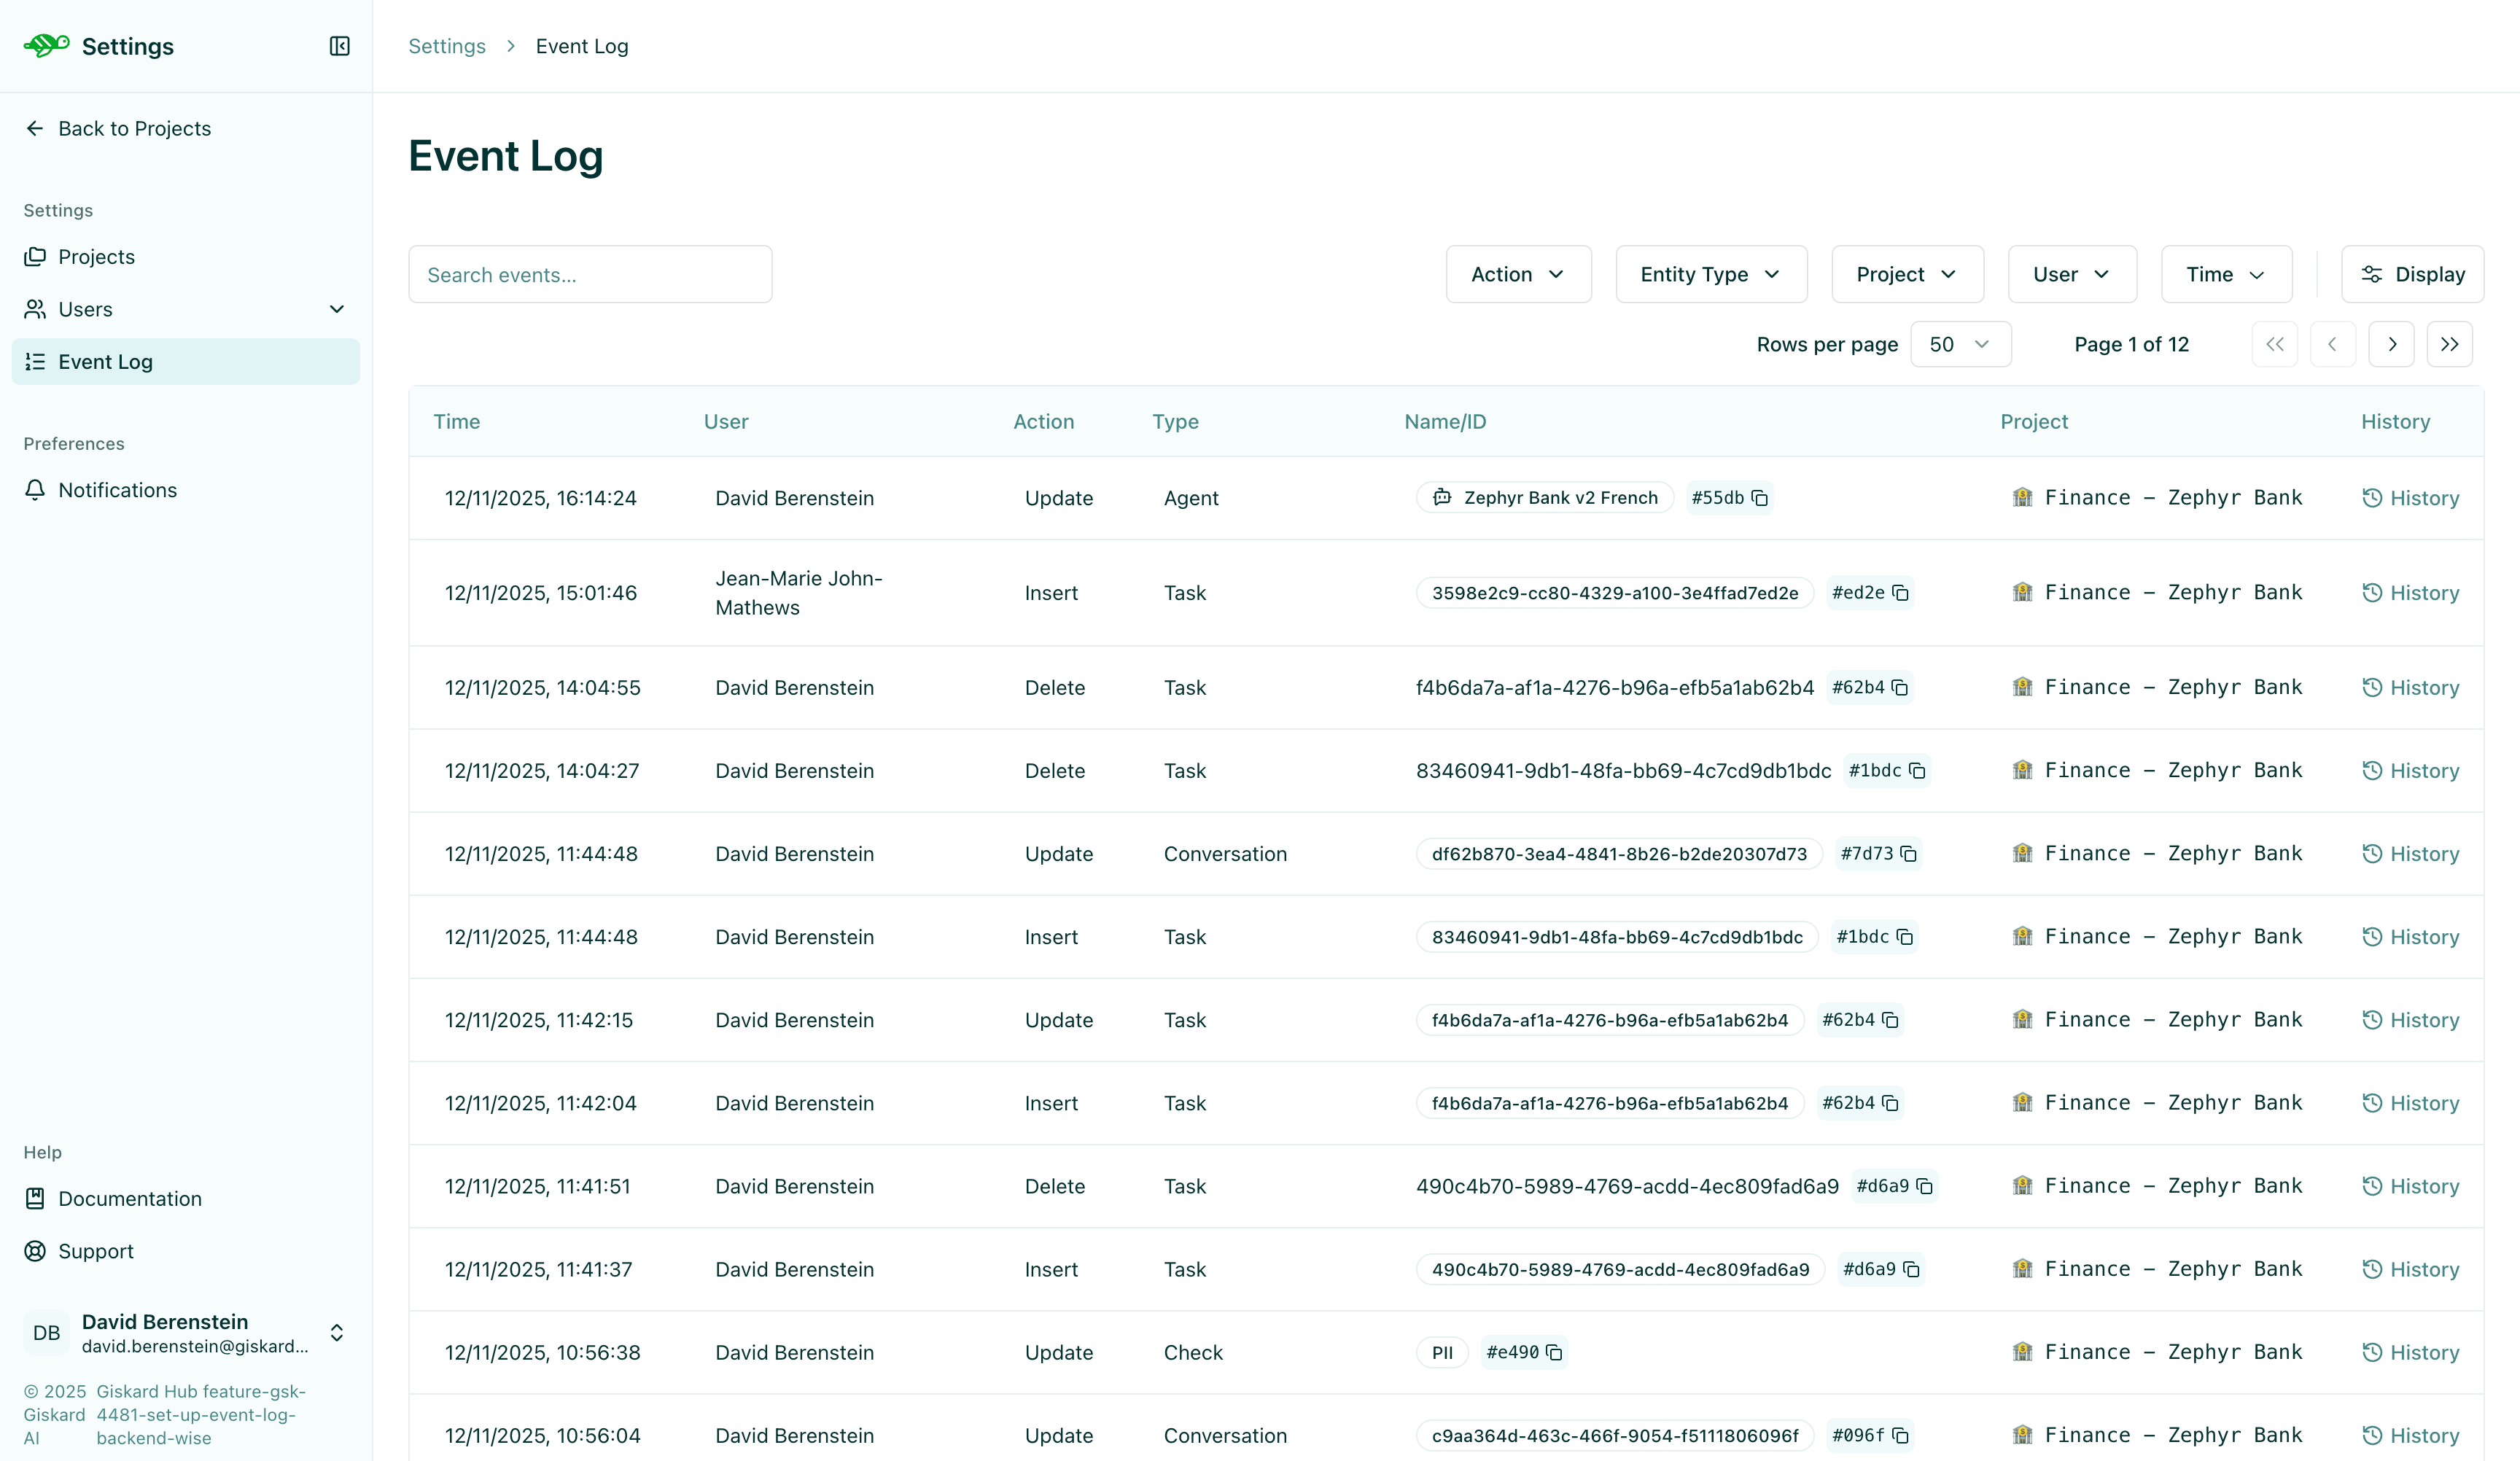Open the Action filter dropdown
This screenshot has width=2520, height=1461.
coord(1518,274)
